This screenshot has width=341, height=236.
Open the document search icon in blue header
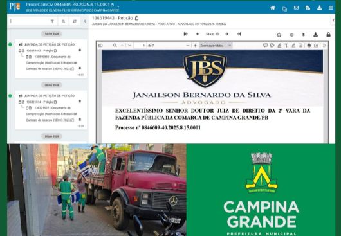(308, 8)
